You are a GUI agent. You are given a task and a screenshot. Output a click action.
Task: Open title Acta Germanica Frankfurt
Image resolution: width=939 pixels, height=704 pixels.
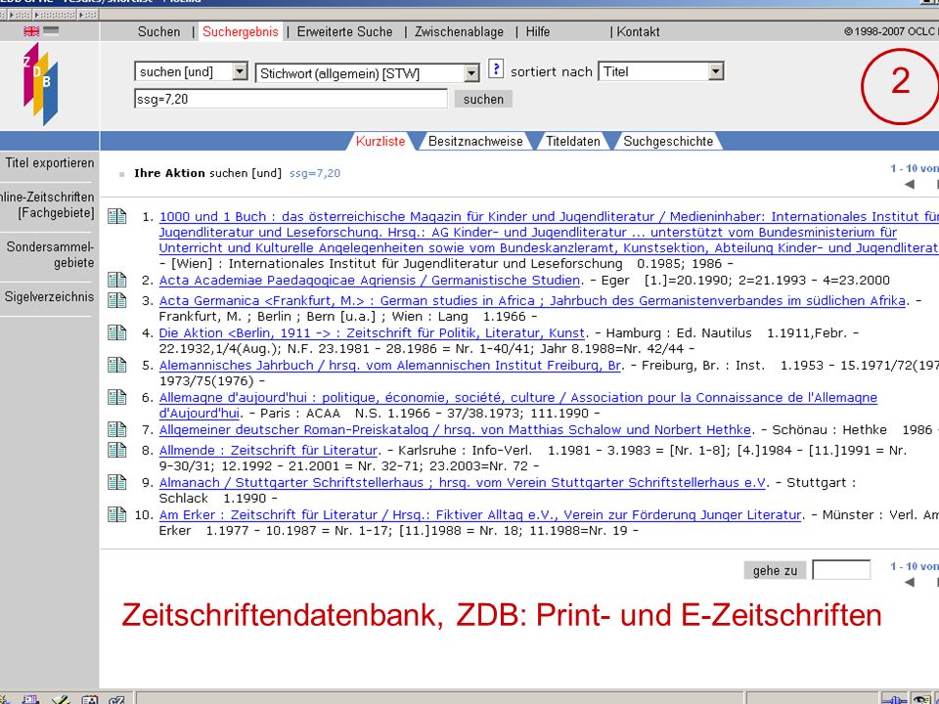tap(532, 300)
